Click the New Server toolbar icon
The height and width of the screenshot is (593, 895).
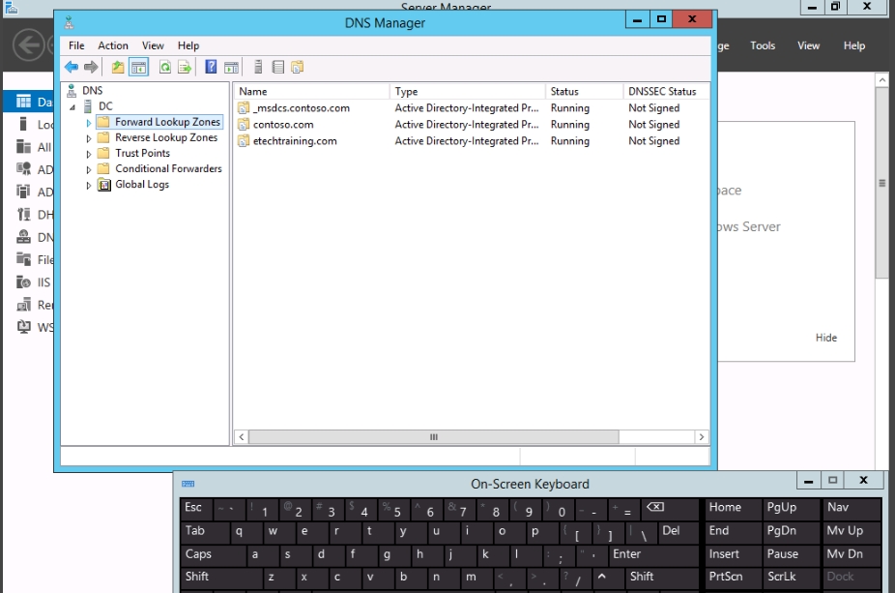coord(258,67)
